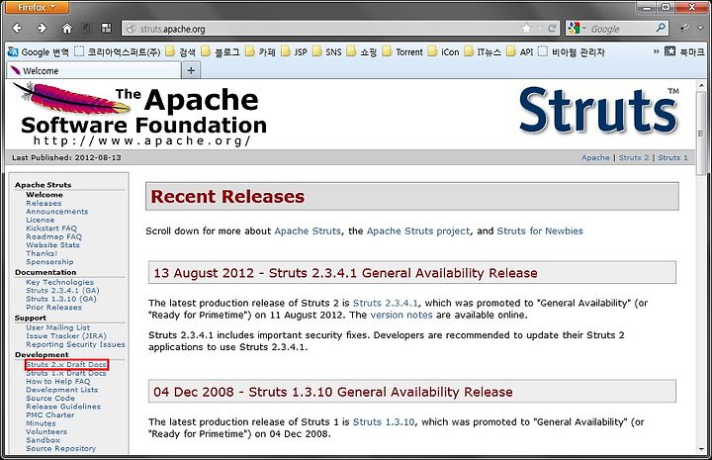Click the tab groups grid icon

(x=106, y=28)
